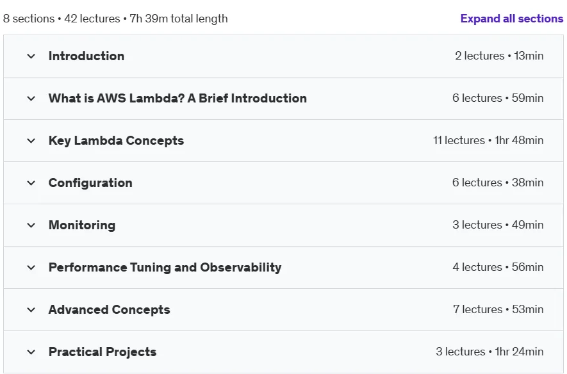Open the Introduction section title

(x=86, y=56)
